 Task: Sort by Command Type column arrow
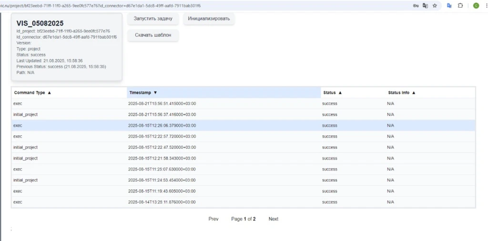[x=49, y=93]
